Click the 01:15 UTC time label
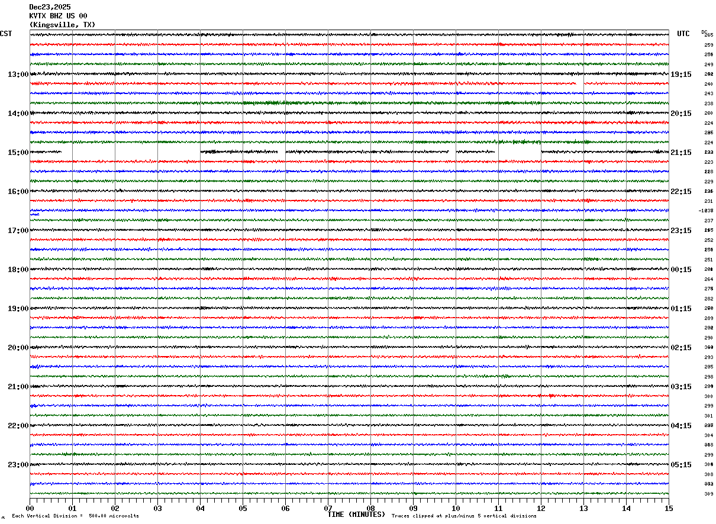 point(680,309)
